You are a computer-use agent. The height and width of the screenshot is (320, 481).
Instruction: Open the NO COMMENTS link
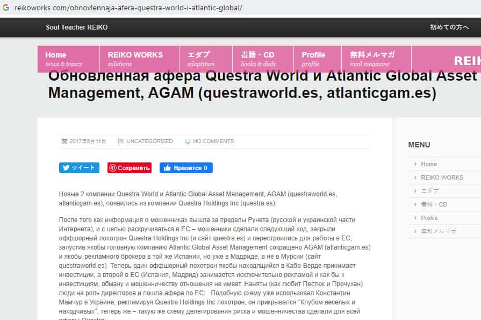pyautogui.click(x=213, y=141)
